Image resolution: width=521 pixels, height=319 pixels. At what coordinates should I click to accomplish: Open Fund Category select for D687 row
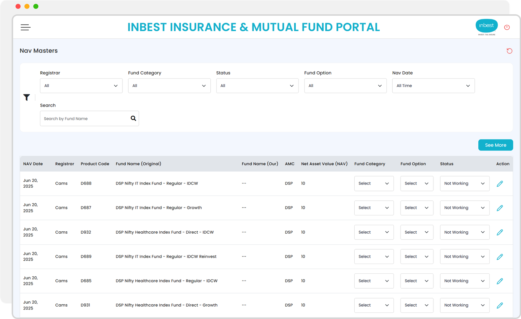374,208
